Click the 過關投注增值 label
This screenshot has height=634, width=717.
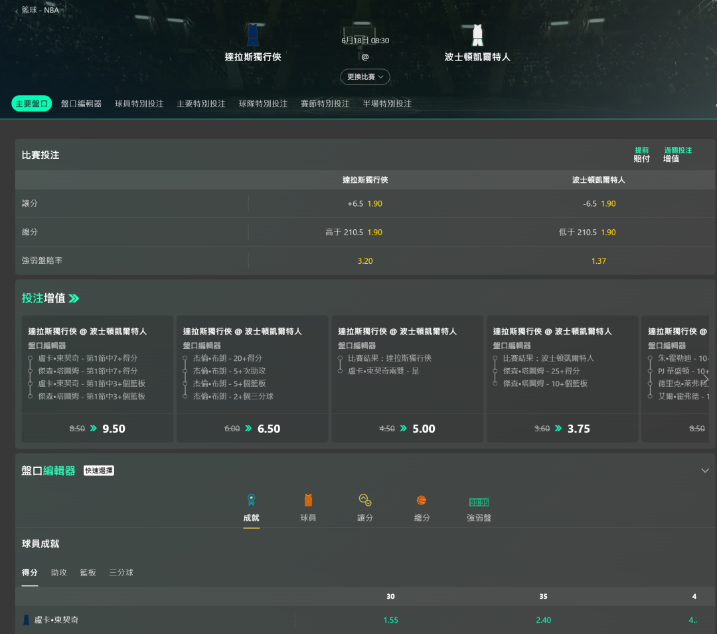678,155
